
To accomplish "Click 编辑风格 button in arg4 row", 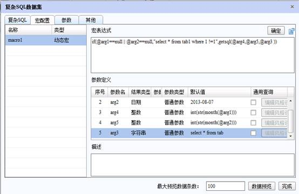I will (274, 113).
